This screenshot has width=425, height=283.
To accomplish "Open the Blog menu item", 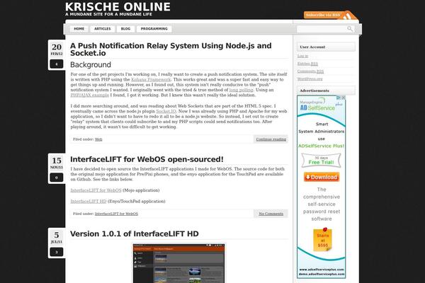I will click(125, 29).
